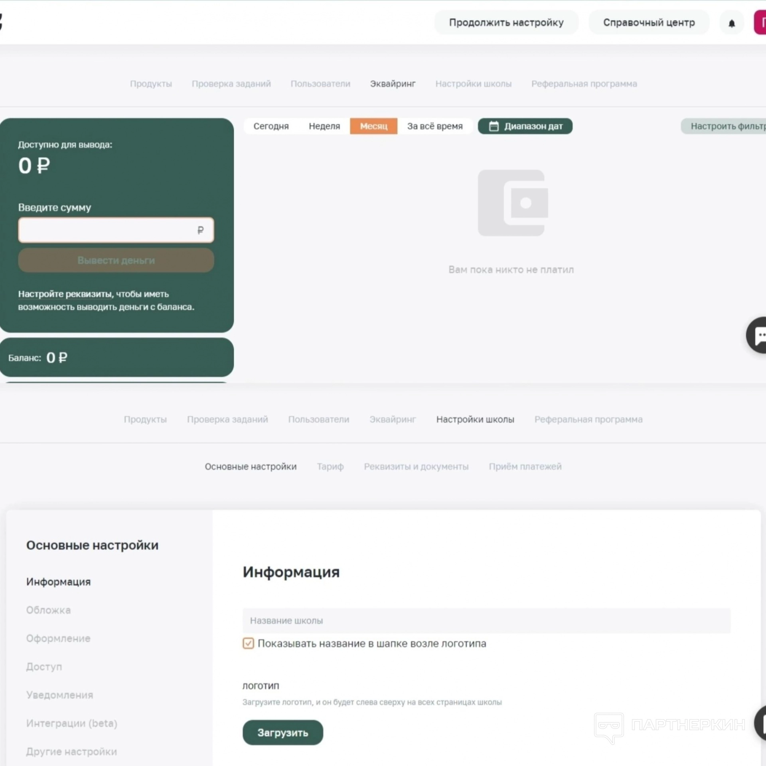Open the Настроить фильтр button
Viewport: 766px width, 766px height.
pos(724,126)
